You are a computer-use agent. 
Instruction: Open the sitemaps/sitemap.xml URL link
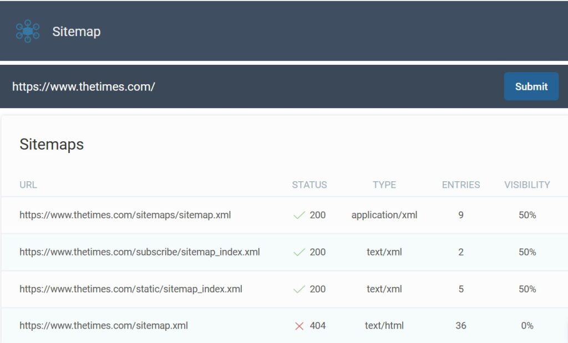[125, 215]
